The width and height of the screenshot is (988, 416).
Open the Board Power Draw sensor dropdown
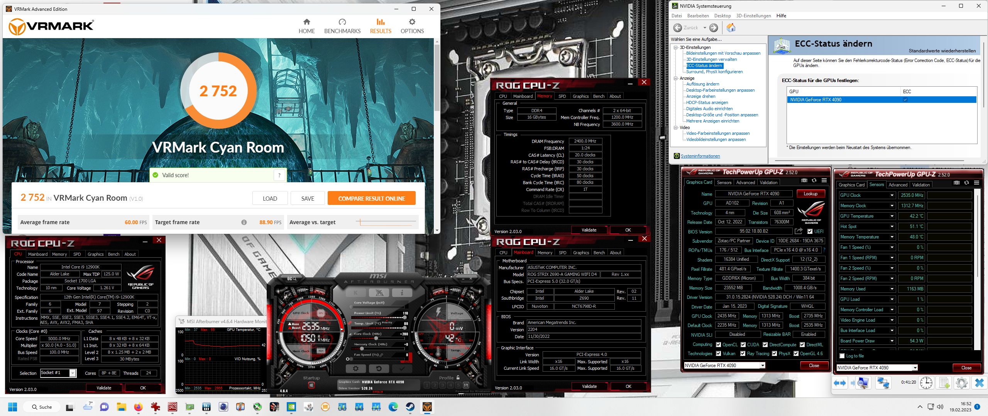click(892, 341)
